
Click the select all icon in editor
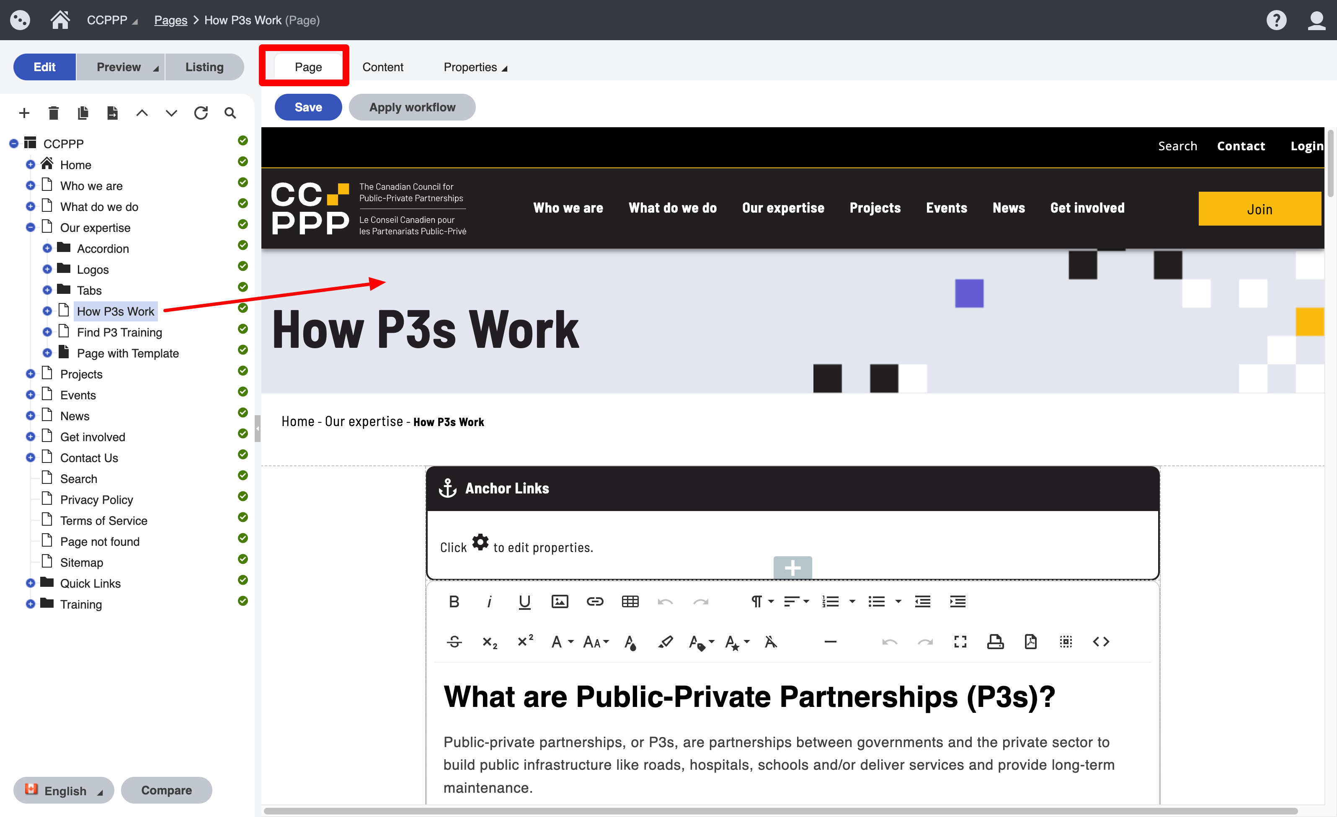[x=1066, y=642]
